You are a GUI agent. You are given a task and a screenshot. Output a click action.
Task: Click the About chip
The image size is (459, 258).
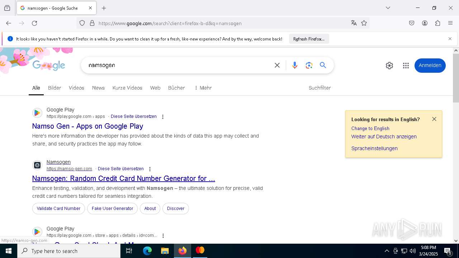pos(150,209)
